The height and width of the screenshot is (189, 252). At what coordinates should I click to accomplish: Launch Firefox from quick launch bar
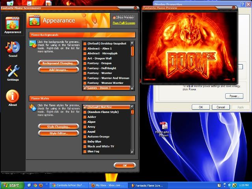pyautogui.click(x=41, y=185)
